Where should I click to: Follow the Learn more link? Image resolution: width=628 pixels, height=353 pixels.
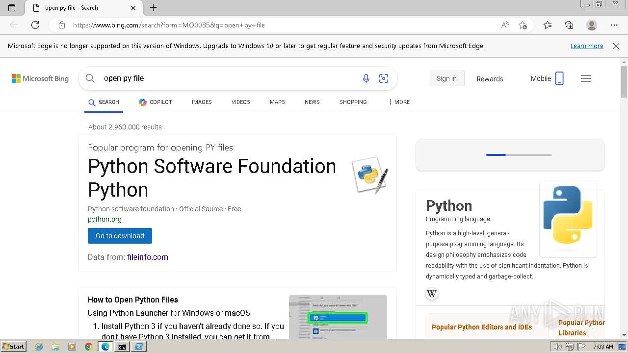[587, 46]
